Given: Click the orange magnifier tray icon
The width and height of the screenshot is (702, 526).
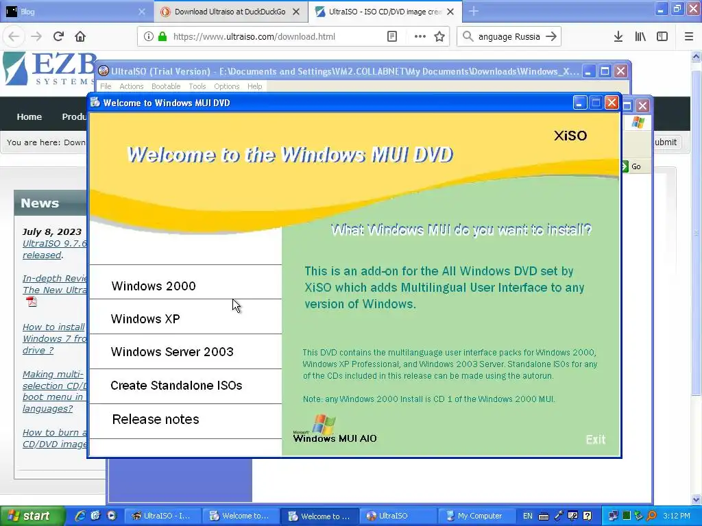Looking at the screenshot, I should 651,516.
